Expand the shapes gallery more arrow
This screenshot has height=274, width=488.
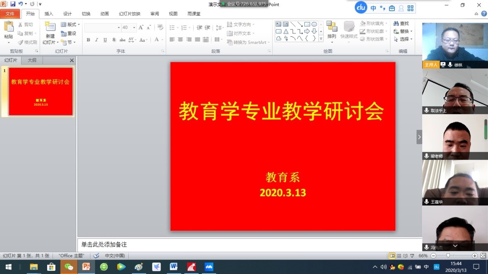point(321,38)
